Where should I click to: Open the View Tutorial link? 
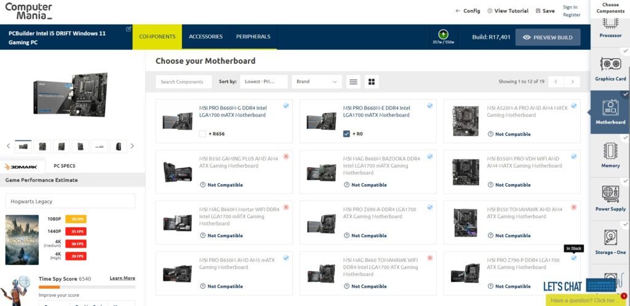[x=508, y=11]
